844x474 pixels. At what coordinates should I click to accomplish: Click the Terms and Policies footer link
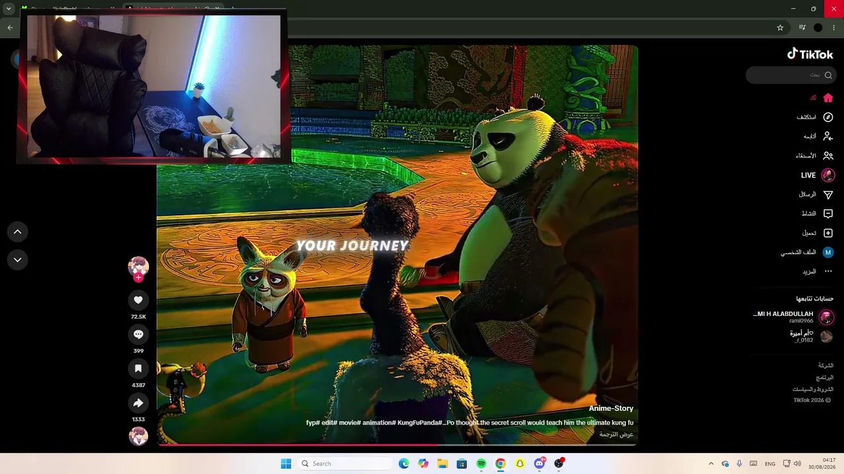(x=813, y=389)
